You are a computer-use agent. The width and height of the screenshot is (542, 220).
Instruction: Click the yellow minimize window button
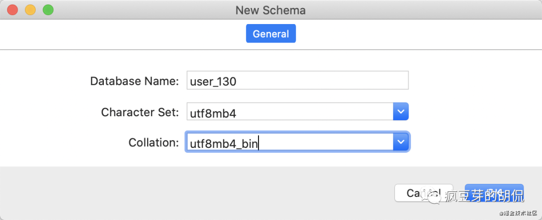30,10
